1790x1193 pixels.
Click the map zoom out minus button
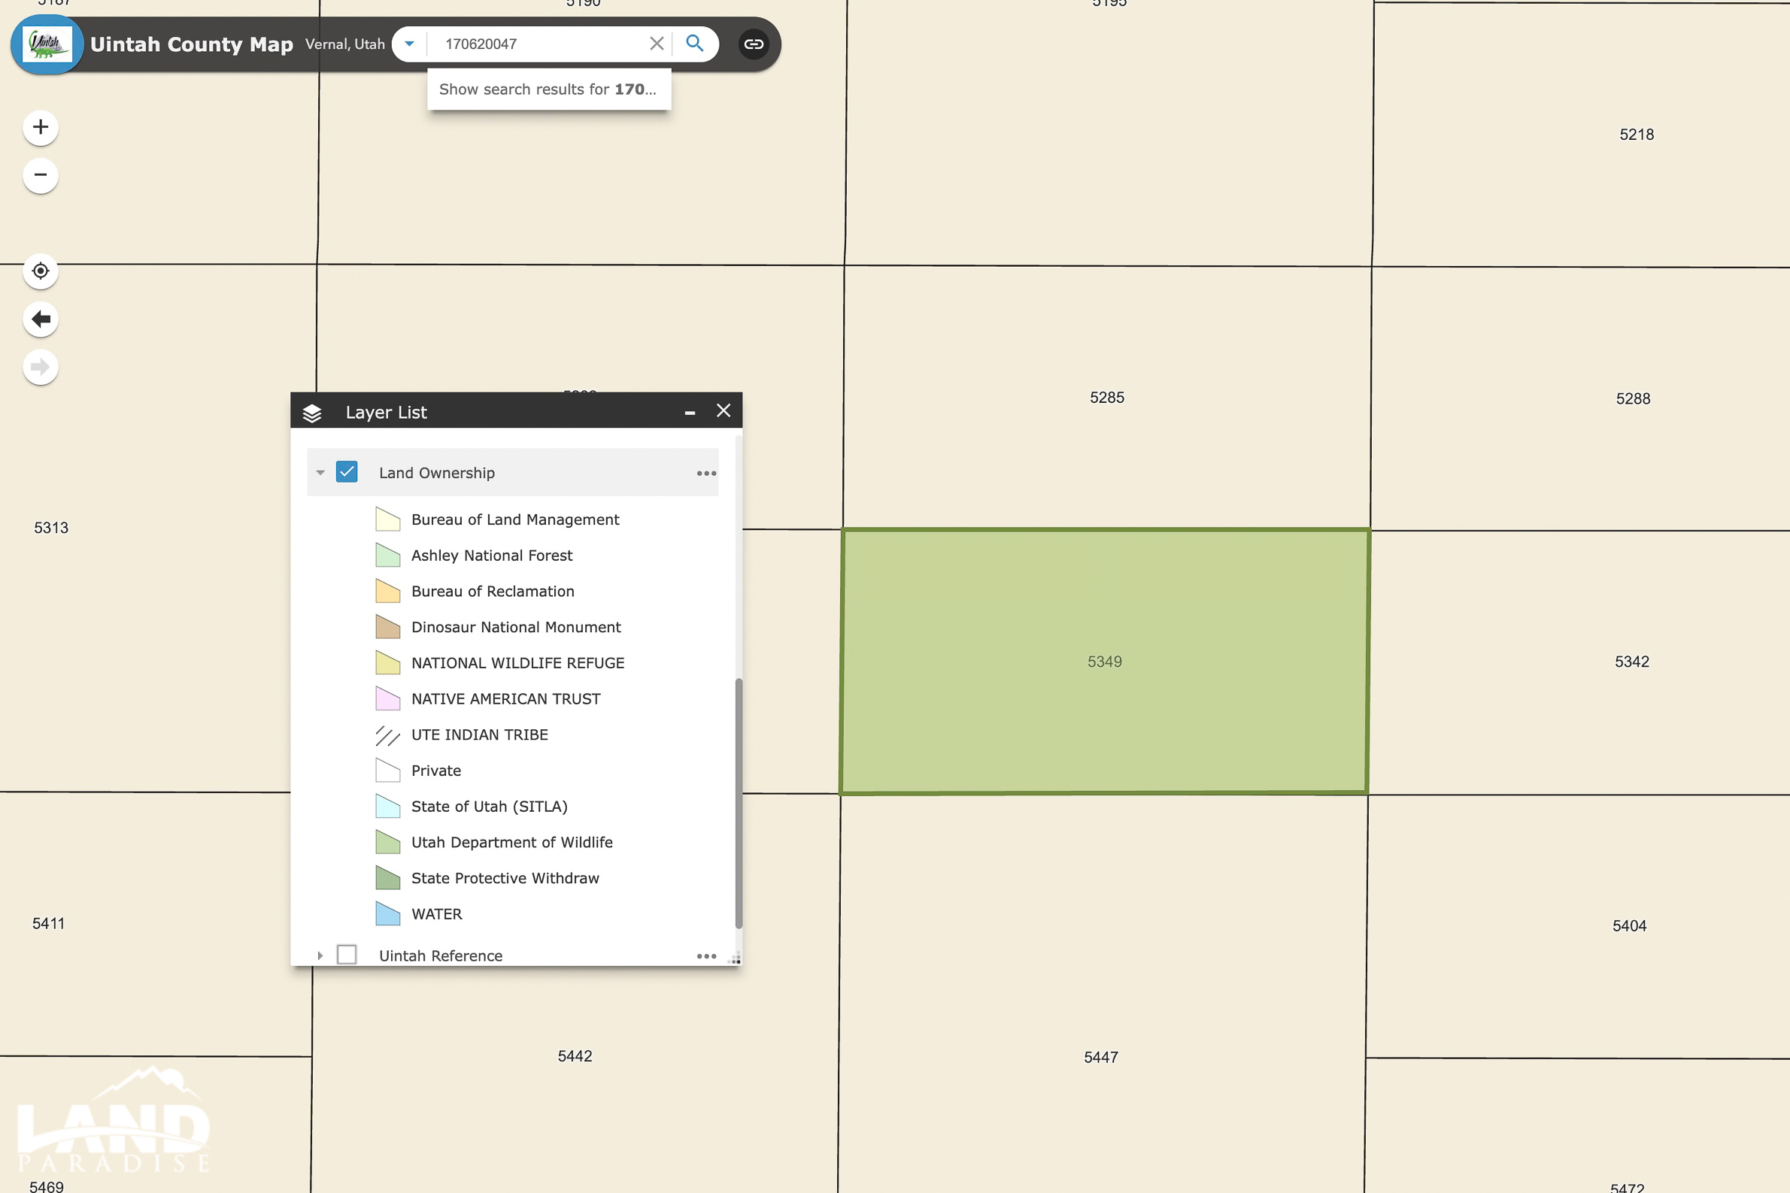pyautogui.click(x=41, y=175)
